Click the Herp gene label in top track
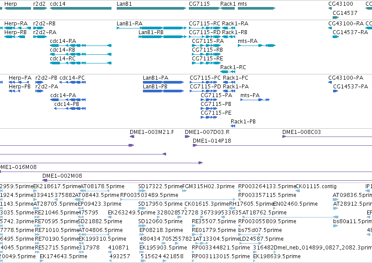Viewport: 372px width, 263px height. click(10, 4)
